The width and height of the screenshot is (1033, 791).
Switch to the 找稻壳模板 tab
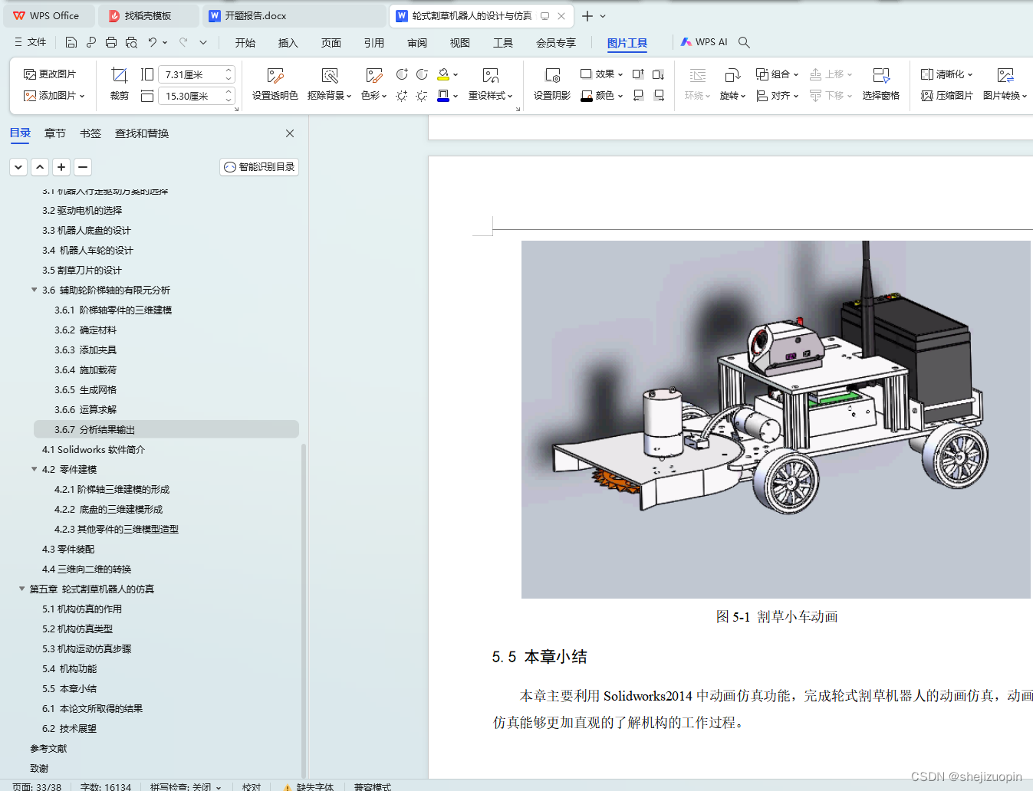point(148,15)
